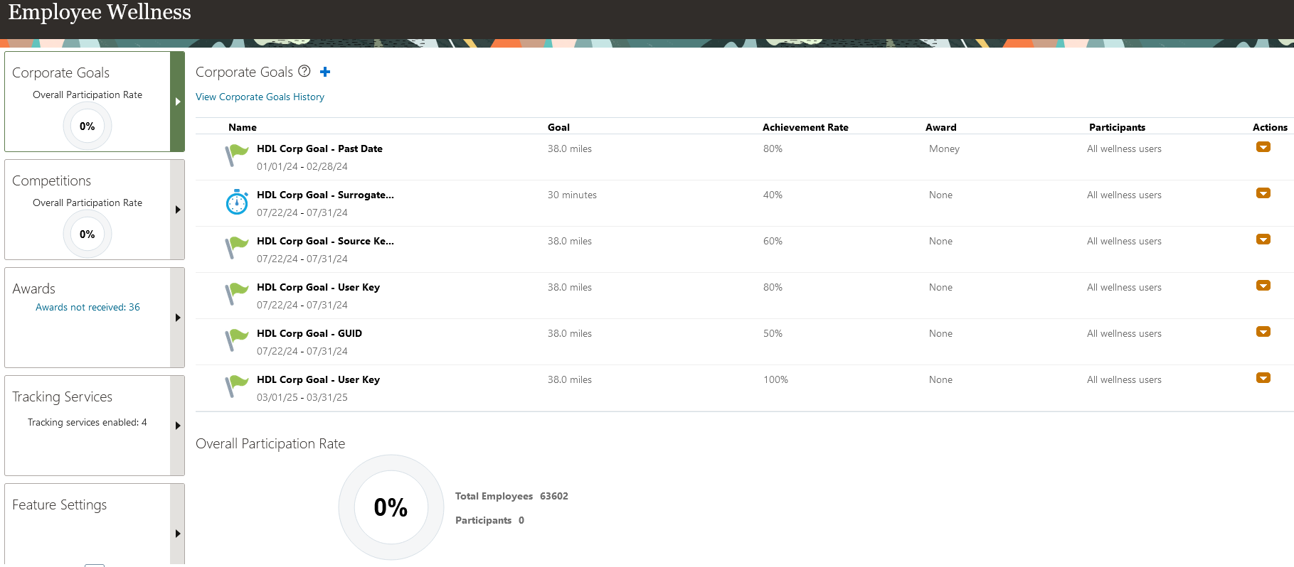Click the flag icon for Past Date goal

coord(236,155)
